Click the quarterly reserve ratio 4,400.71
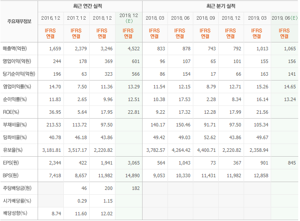This screenshot has height=221, width=300. tap(206, 150)
